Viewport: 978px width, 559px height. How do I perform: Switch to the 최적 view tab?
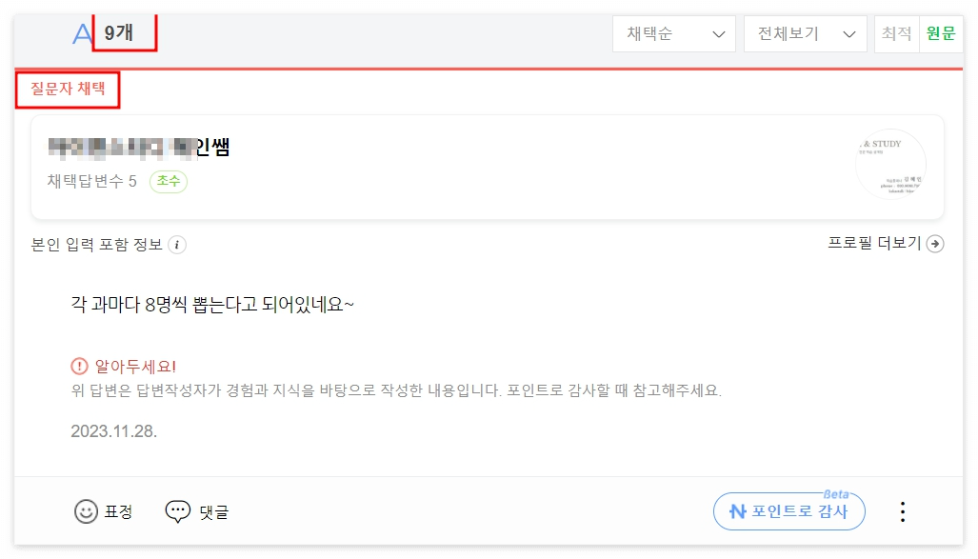tap(895, 32)
